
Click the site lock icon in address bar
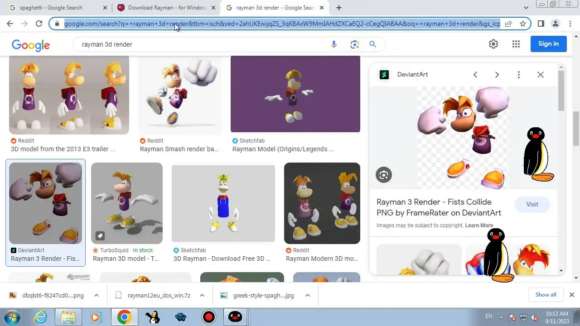57,24
